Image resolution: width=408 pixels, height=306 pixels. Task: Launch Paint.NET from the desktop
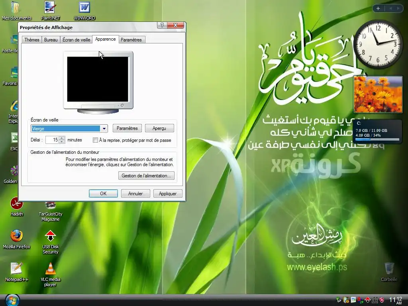pos(50,10)
